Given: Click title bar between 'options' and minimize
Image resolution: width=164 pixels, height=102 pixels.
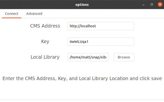Looking at the screenshot, I should point(116,5).
